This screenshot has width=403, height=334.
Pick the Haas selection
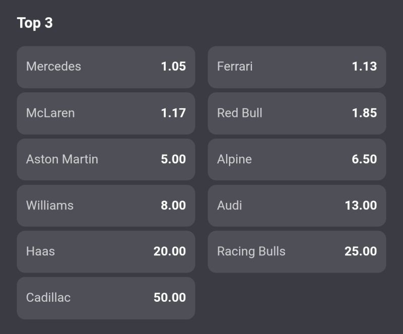[x=106, y=251]
